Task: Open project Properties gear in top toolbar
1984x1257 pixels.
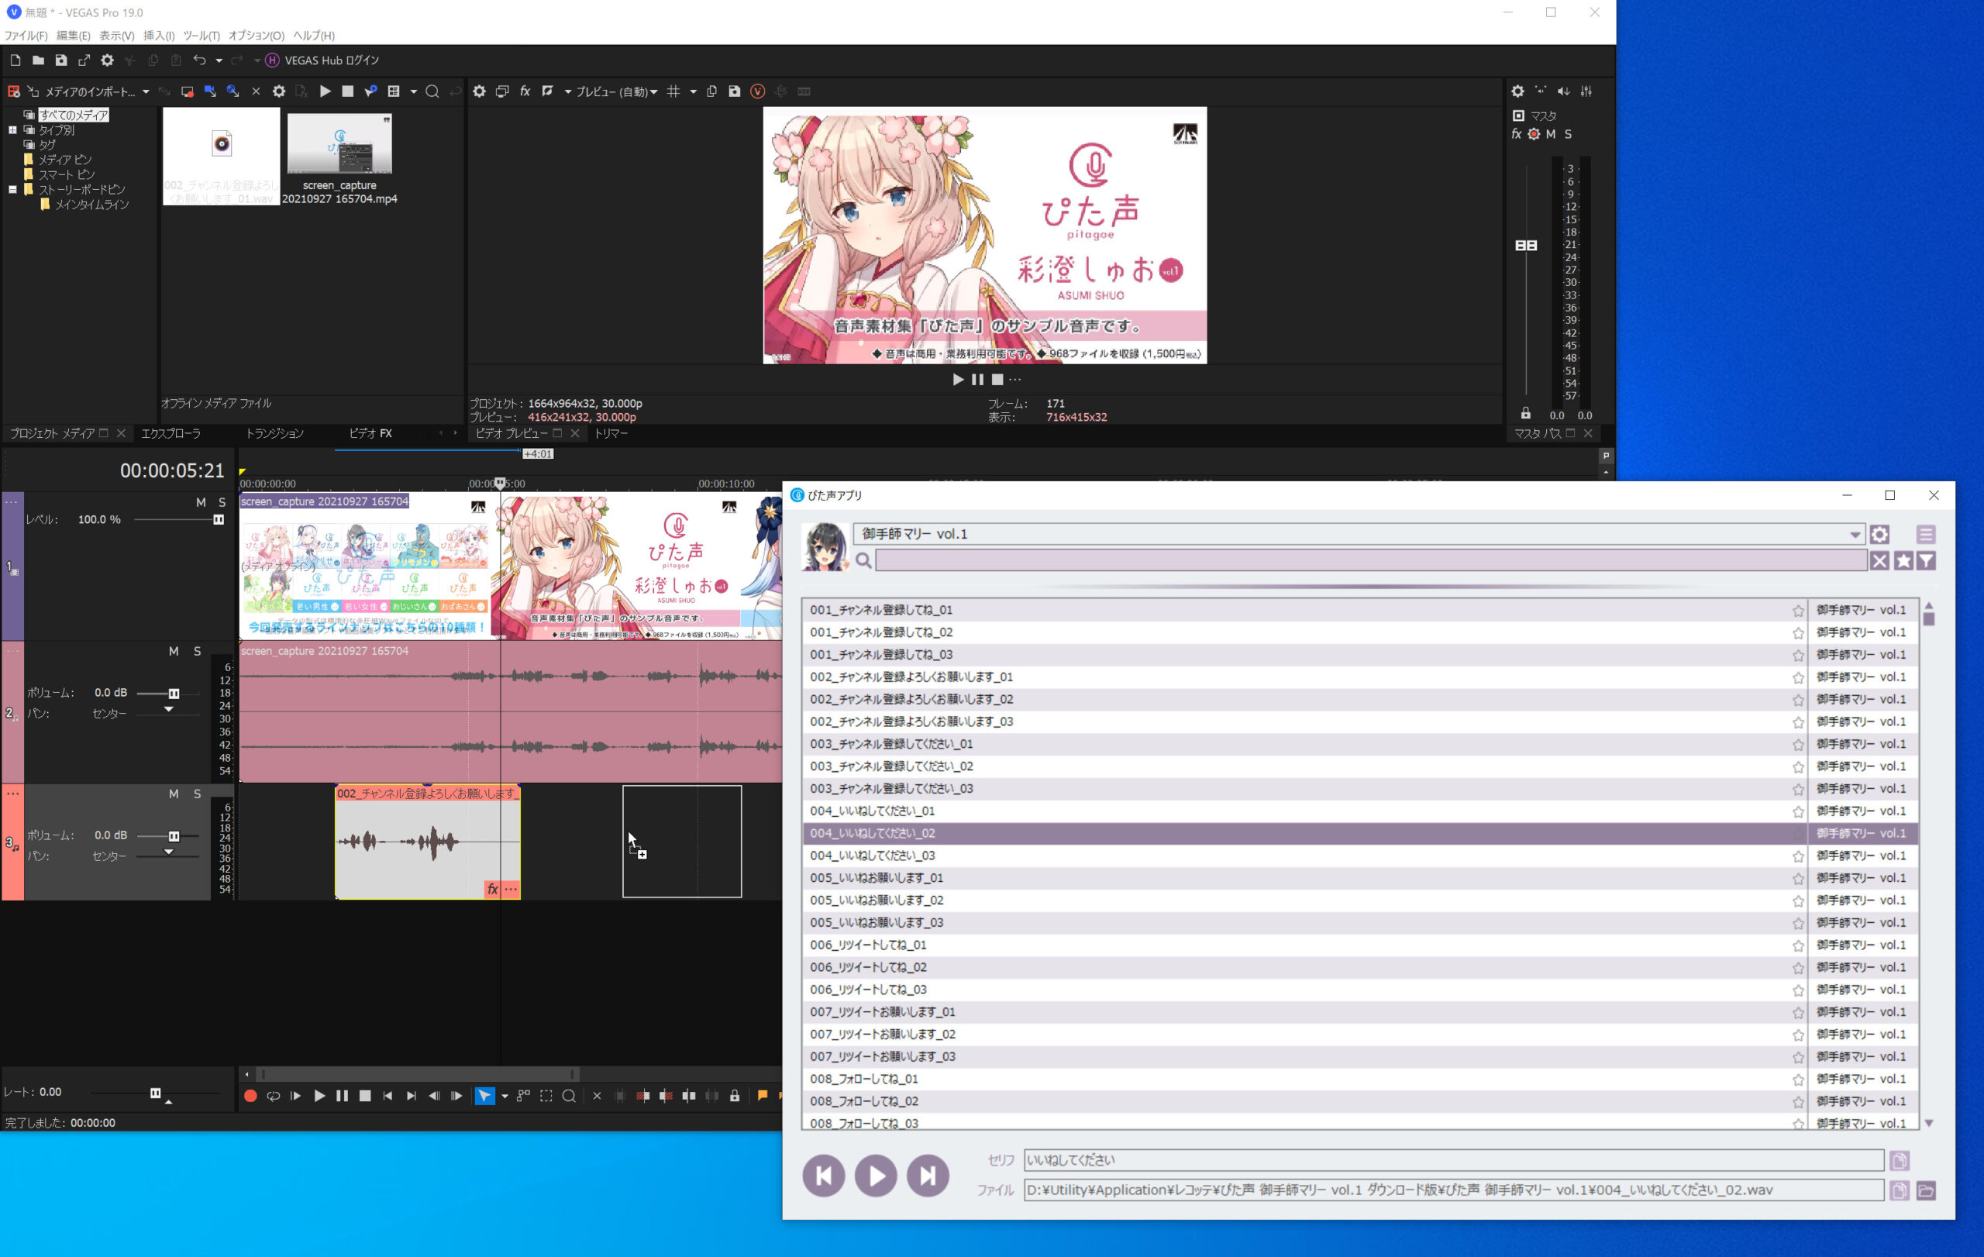Action: pos(107,60)
